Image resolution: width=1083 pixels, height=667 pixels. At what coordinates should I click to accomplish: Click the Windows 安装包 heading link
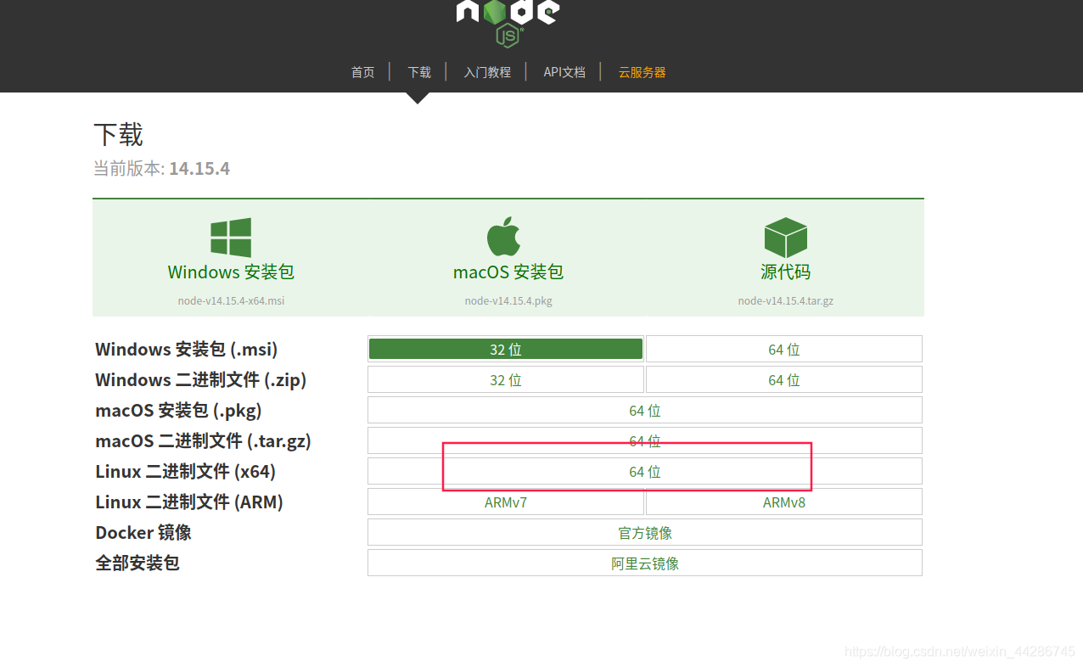click(x=231, y=272)
